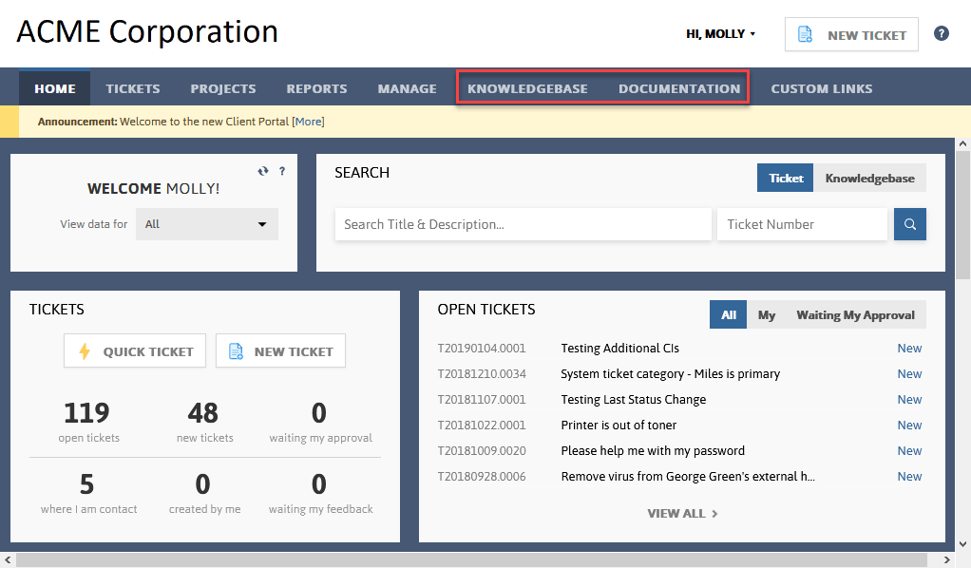Filter open tickets to My
Image resolution: width=971 pixels, height=568 pixels.
[767, 314]
